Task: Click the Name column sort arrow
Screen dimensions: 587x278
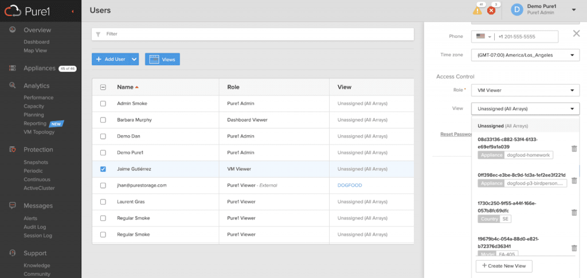Action: pyautogui.click(x=136, y=87)
